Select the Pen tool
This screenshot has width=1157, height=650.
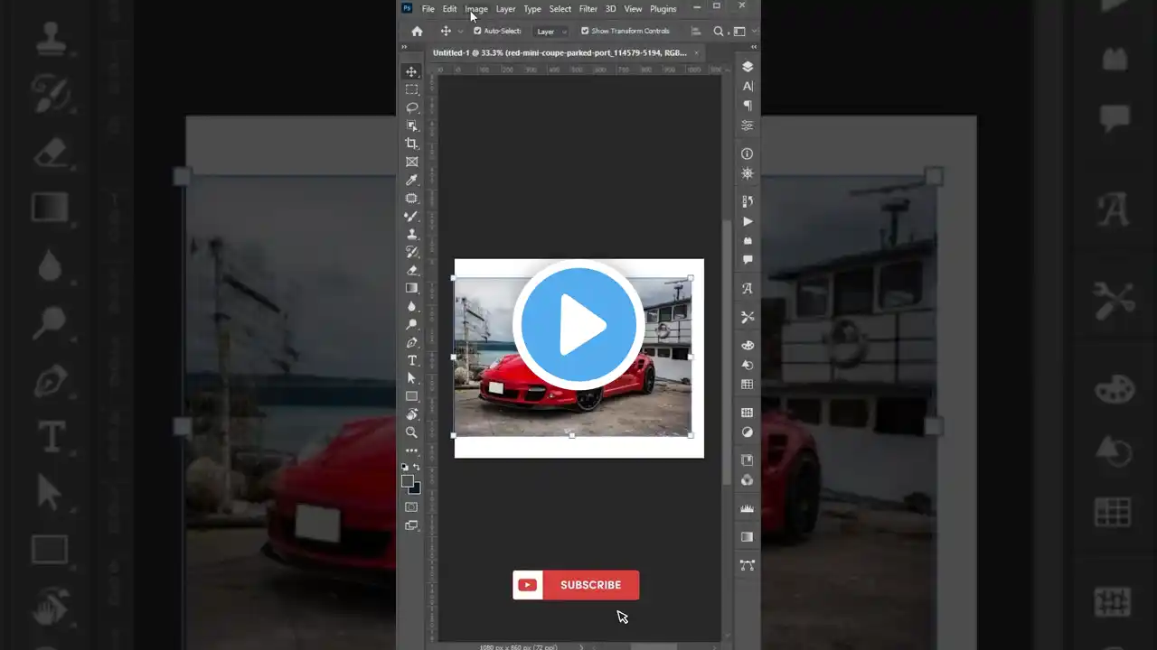[x=412, y=342]
